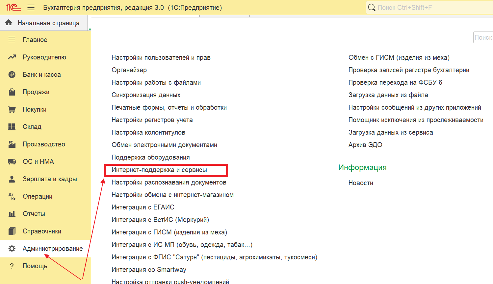The height and width of the screenshot is (284, 493).
Task: Open the Справочники section
Action: 42,231
